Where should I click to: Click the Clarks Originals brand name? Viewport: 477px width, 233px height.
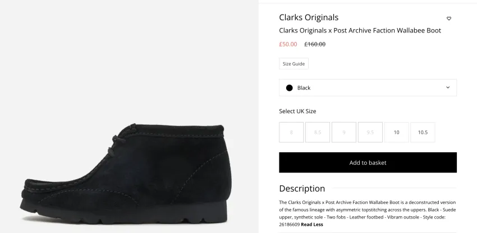coord(309,17)
